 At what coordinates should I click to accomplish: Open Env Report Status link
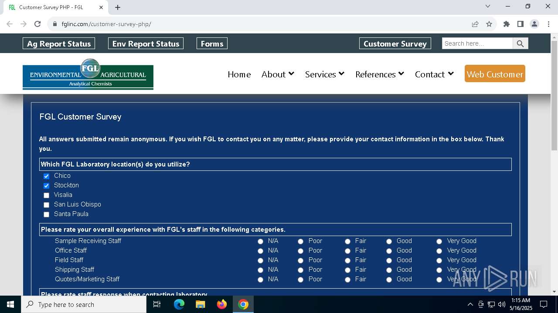tap(146, 43)
